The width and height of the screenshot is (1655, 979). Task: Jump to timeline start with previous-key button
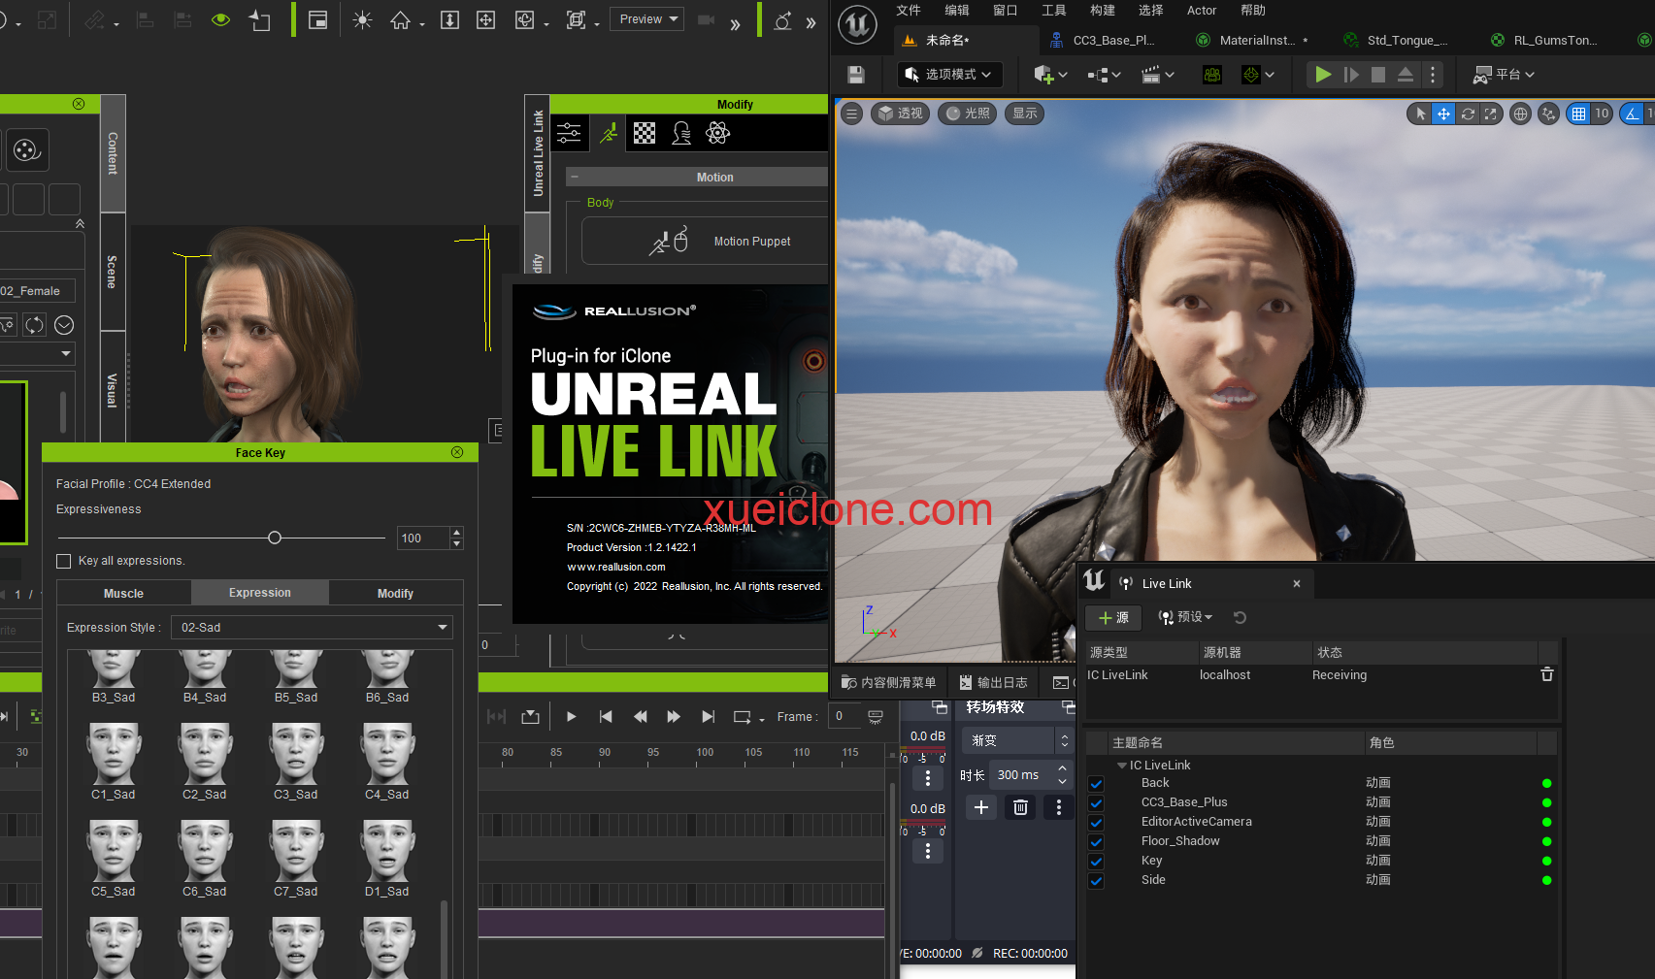pyautogui.click(x=606, y=716)
